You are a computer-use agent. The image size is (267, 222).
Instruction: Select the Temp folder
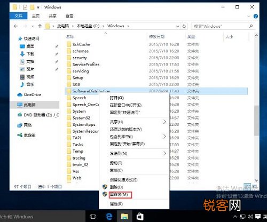(78, 151)
